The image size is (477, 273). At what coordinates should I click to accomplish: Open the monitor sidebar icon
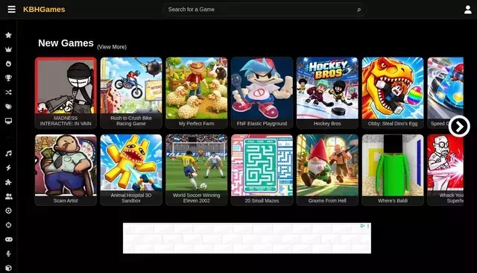(x=8, y=121)
